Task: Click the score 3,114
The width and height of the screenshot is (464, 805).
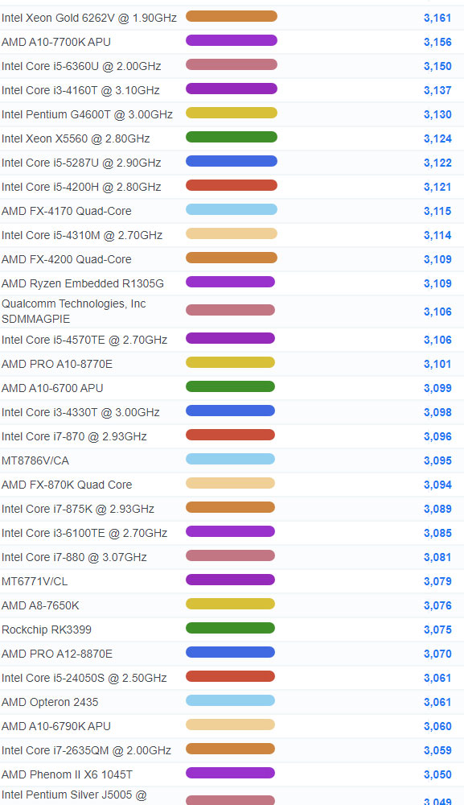Action: coord(437,235)
